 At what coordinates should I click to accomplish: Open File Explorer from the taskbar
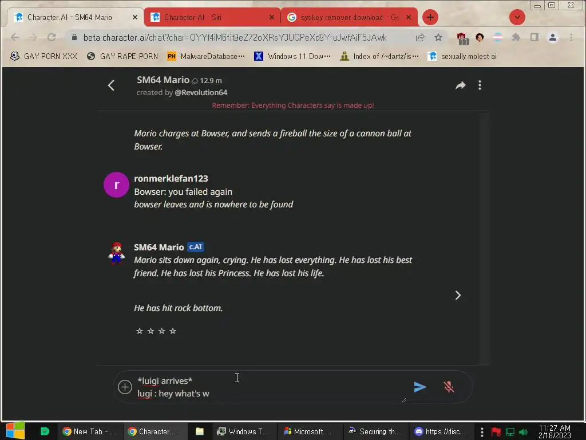[x=200, y=431]
